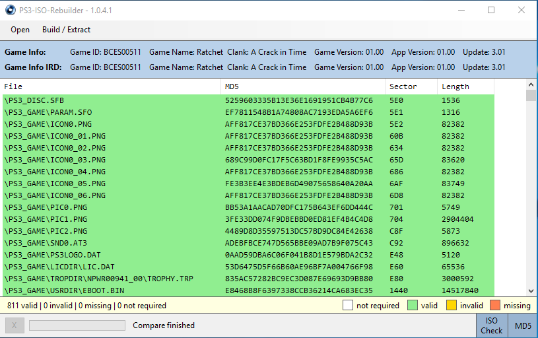
Task: Click the white 'not required' legend swatch
Action: (348, 305)
